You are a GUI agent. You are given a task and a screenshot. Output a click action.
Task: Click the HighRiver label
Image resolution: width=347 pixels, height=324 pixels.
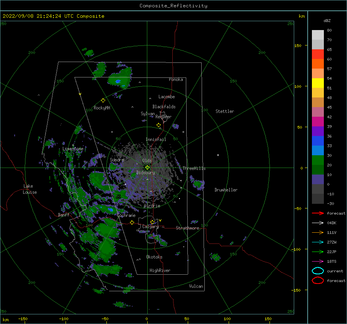tap(160, 270)
